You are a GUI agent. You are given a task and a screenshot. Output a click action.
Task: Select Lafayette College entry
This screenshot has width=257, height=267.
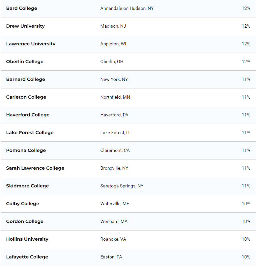[x=27, y=257]
